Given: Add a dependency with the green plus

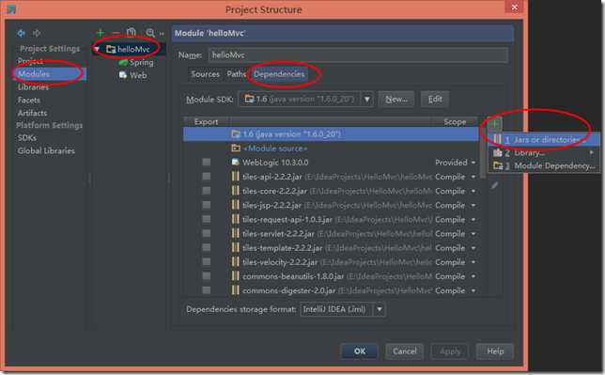Looking at the screenshot, I should (x=494, y=124).
